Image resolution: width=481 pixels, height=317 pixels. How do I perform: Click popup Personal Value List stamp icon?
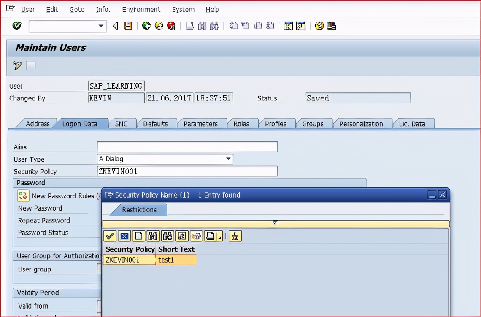pos(235,236)
